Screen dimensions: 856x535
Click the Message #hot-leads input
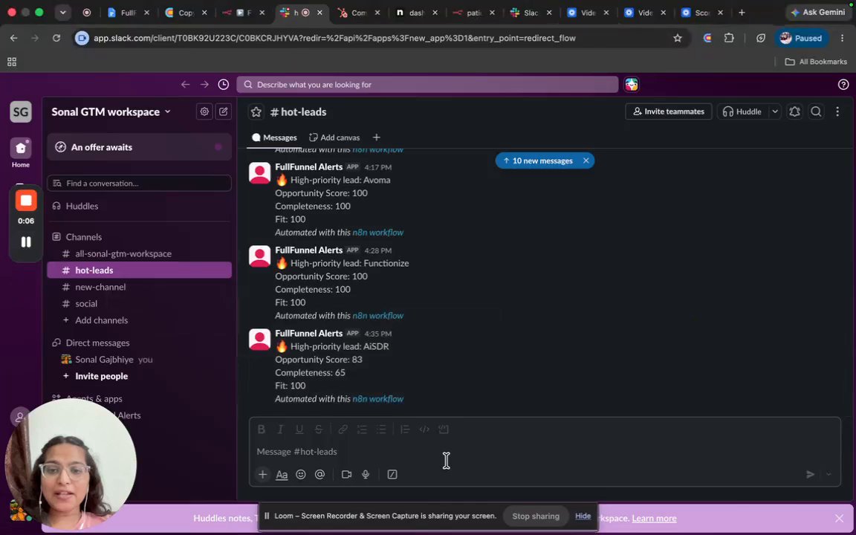point(545,452)
